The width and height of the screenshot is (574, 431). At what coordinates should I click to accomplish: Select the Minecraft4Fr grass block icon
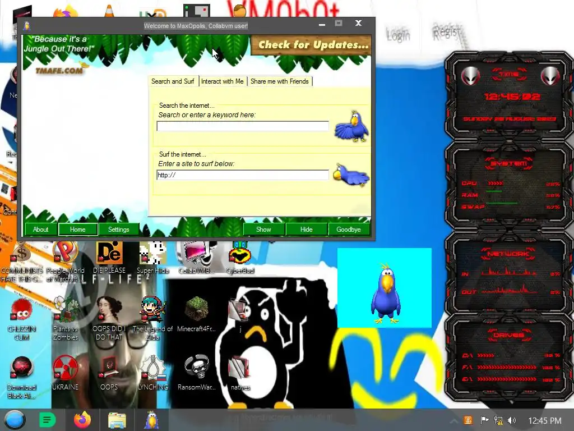pos(197,315)
